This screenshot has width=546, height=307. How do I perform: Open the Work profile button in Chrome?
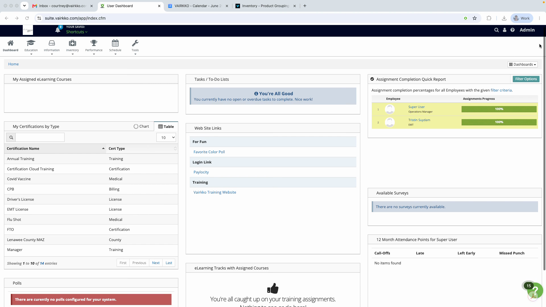pos(522,18)
